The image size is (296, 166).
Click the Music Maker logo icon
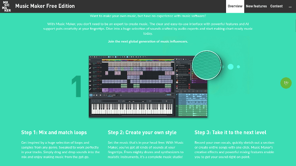[x=7, y=6]
